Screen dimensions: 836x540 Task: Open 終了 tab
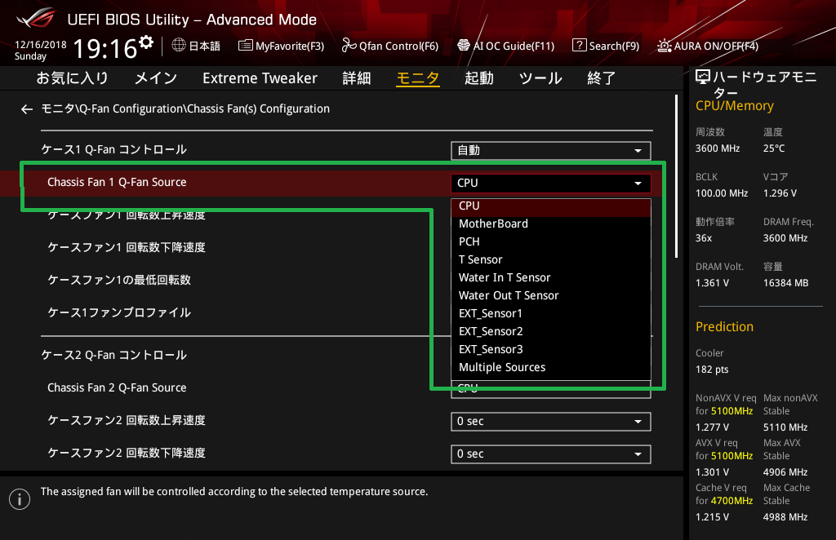tap(602, 78)
